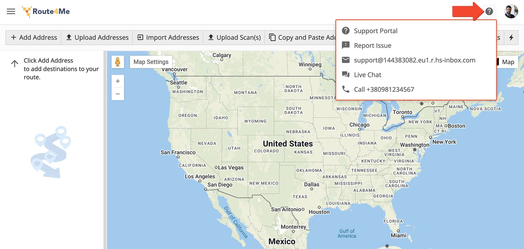Click the Miami label on map
This screenshot has width=524, height=249.
coord(398,235)
